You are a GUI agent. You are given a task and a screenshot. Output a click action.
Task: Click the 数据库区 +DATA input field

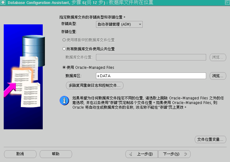151,76
